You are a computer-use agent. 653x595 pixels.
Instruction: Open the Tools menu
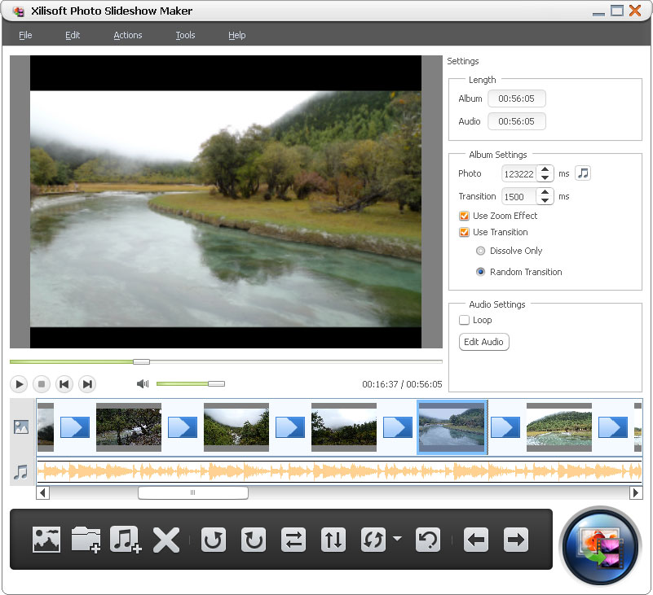pyautogui.click(x=185, y=35)
